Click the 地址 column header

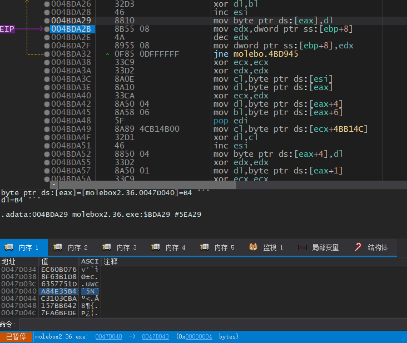coord(9,261)
